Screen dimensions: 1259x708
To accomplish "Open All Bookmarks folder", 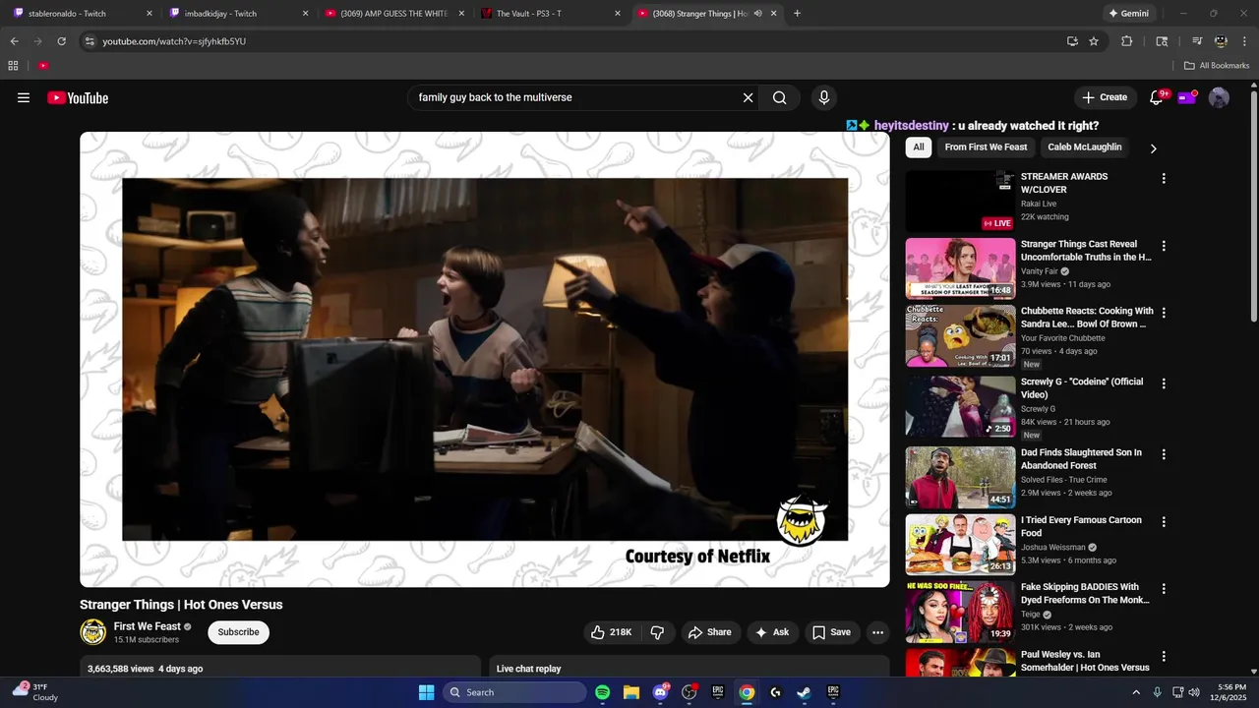I will [x=1217, y=66].
